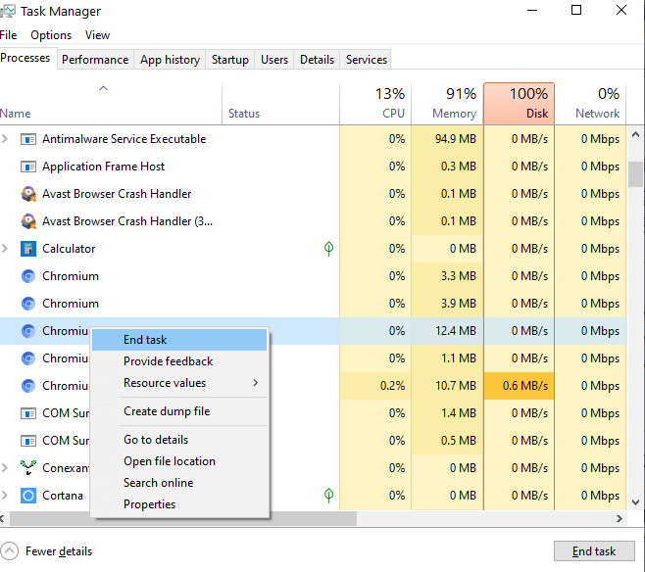Expand the Calculator process group
Image resolution: width=645 pixels, height=572 pixels.
point(5,249)
